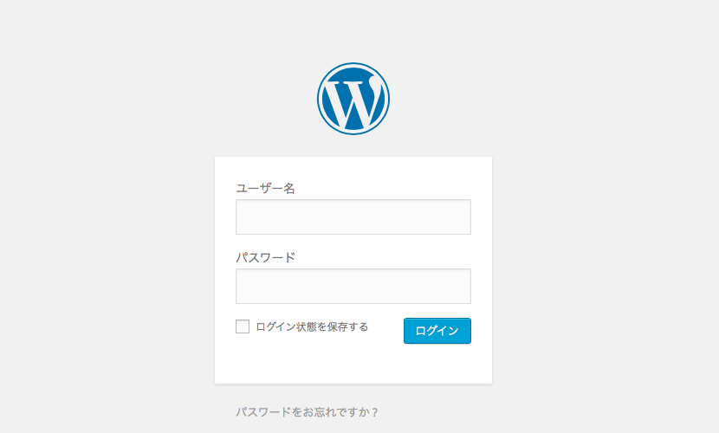
Task: Click the ユーザー名 field label
Action: [x=265, y=188]
